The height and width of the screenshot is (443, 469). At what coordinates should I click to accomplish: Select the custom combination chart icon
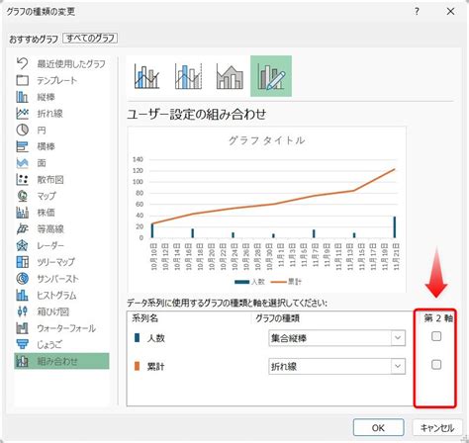[271, 76]
